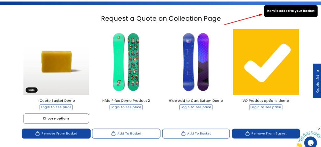Open the 1 Quote Basket Demo product title

(x=56, y=101)
